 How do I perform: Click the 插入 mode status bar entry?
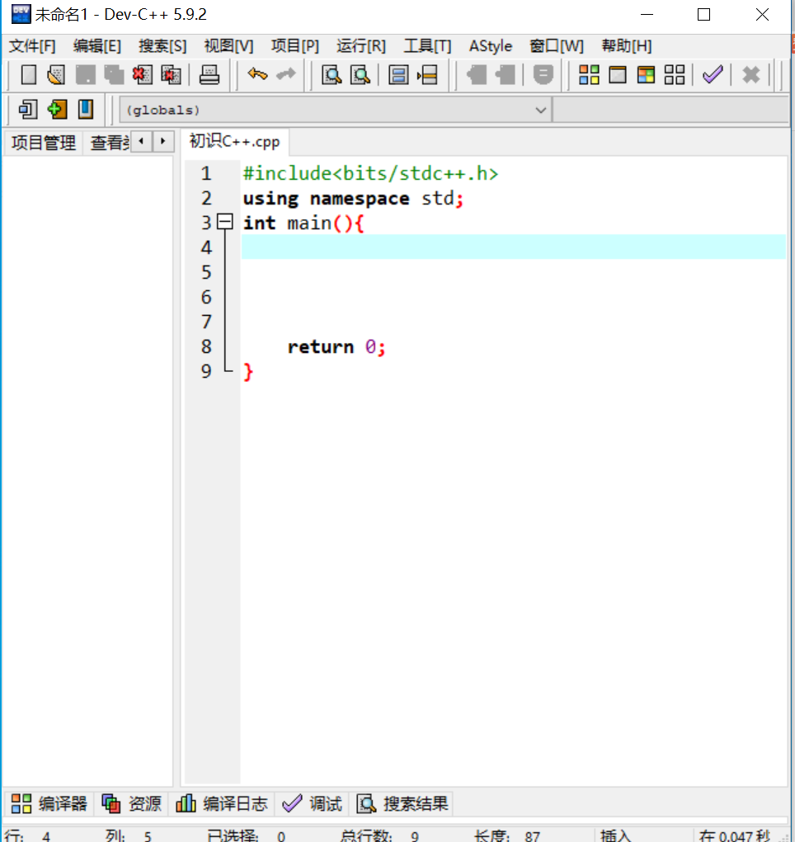click(615, 835)
